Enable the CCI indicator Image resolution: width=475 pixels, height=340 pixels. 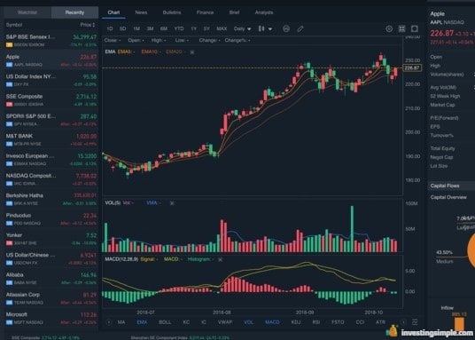360,322
